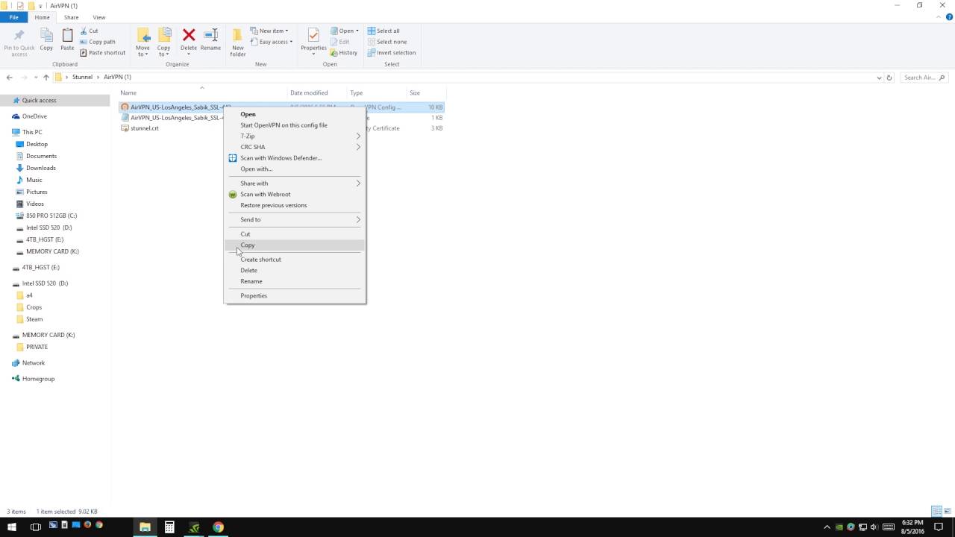Choose Cut in the context menu
Image resolution: width=955 pixels, height=537 pixels.
point(295,234)
